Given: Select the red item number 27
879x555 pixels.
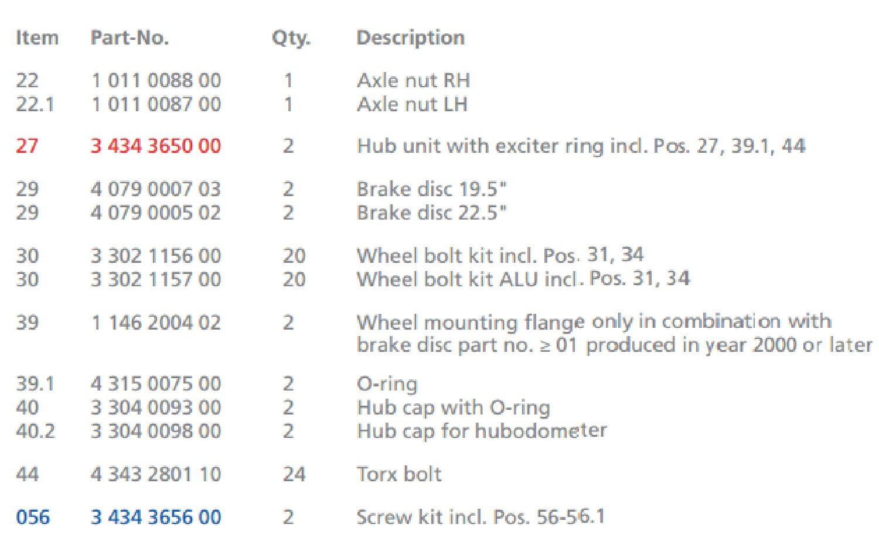Looking at the screenshot, I should [27, 146].
